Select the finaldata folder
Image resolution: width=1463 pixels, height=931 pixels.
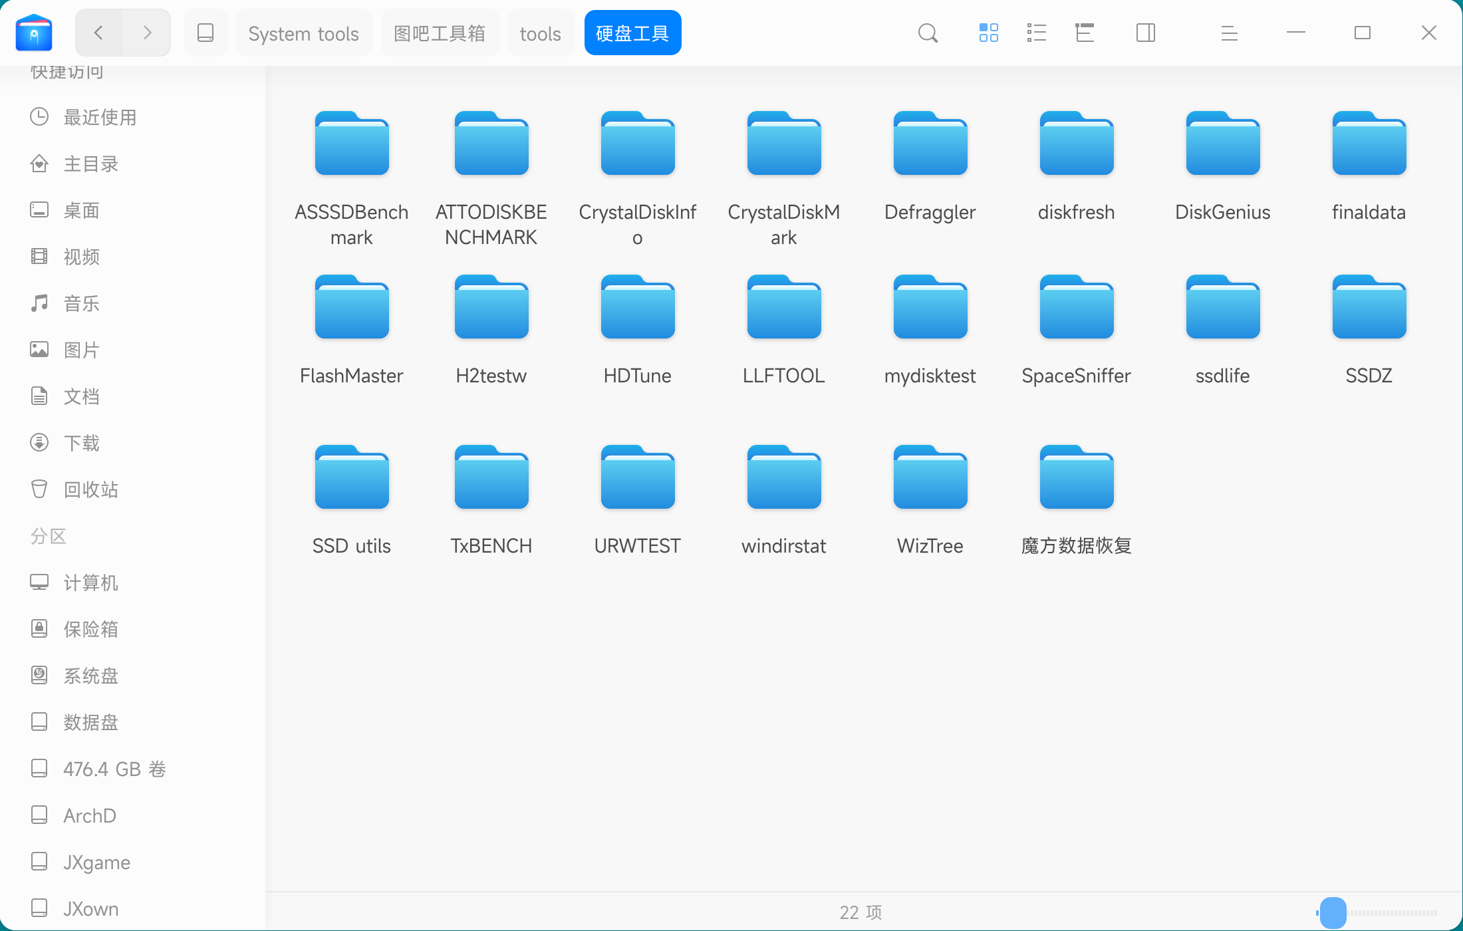1369,166
